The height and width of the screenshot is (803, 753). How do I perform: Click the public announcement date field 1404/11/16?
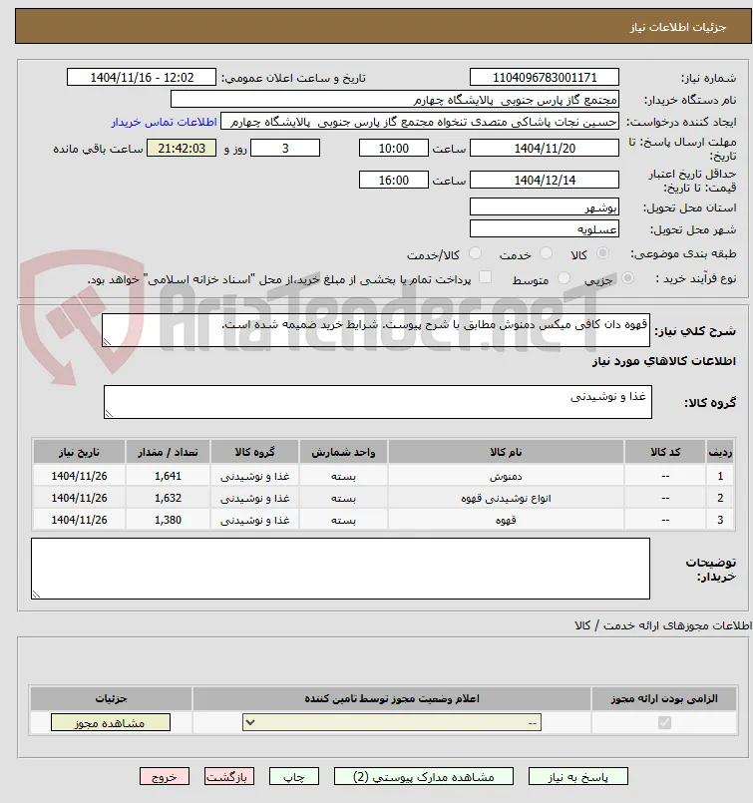142,78
